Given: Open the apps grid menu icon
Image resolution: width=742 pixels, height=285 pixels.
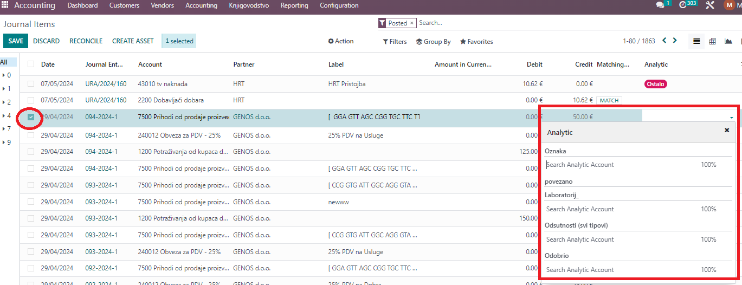Looking at the screenshot, I should pyautogui.click(x=5, y=5).
